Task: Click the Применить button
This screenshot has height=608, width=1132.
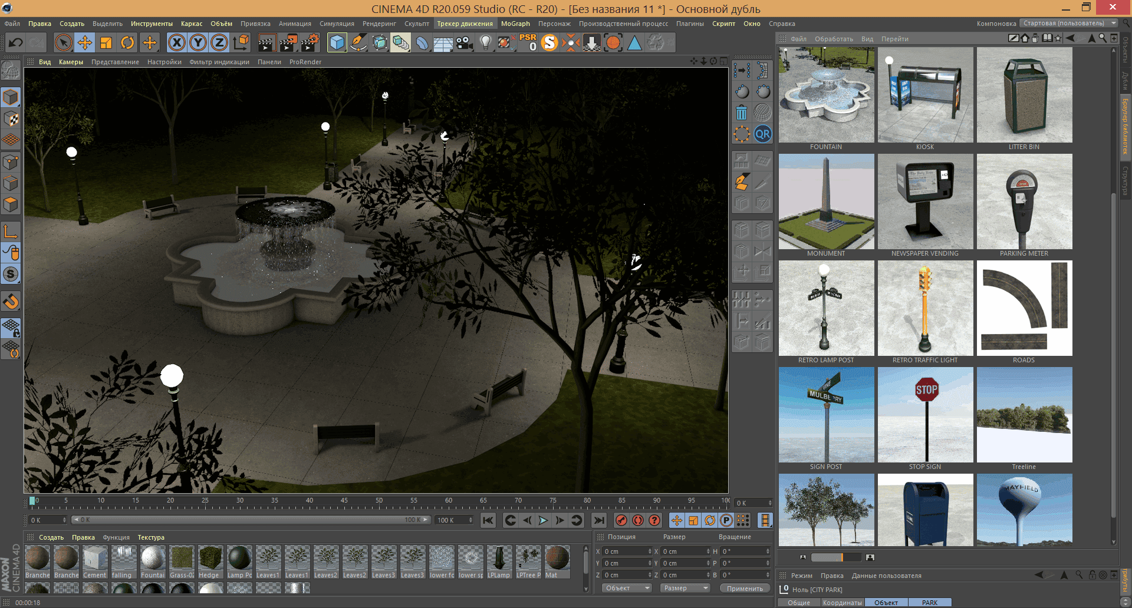Action: point(745,589)
